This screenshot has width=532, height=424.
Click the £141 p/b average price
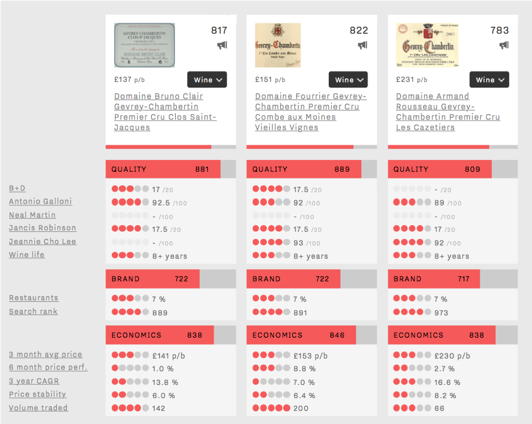coord(169,356)
